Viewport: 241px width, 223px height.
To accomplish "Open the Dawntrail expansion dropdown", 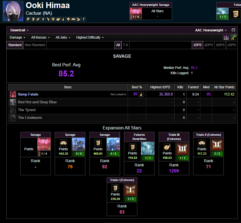I will tap(19, 30).
